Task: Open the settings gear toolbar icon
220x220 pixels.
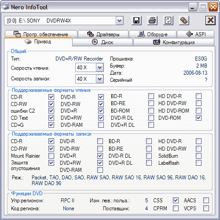Action: click(x=184, y=20)
